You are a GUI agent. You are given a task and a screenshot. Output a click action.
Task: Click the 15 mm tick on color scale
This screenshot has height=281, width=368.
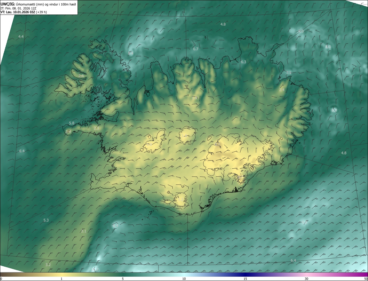pos(245,279)
